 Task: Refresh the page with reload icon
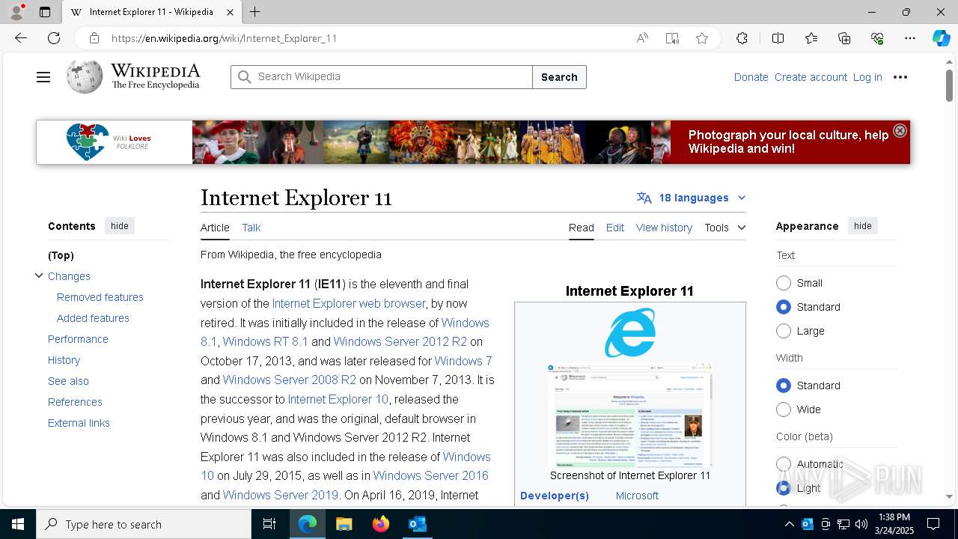click(54, 38)
